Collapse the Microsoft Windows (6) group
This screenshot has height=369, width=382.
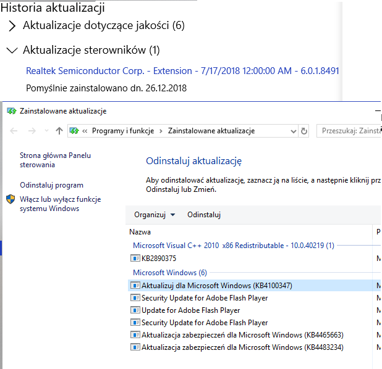pos(170,273)
